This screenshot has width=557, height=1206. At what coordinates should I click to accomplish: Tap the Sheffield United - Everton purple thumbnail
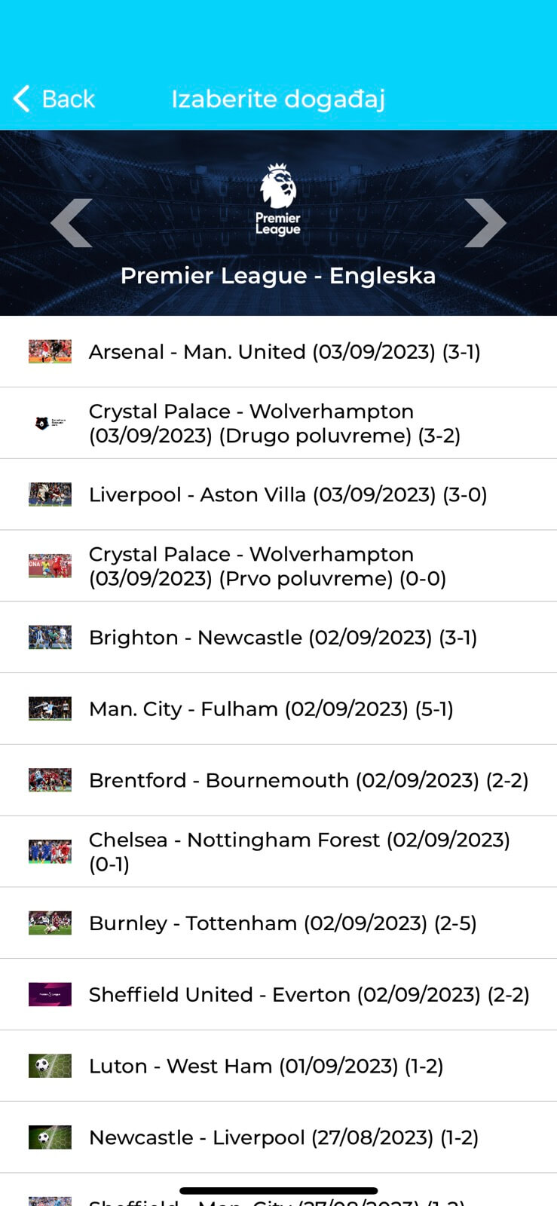(x=50, y=994)
